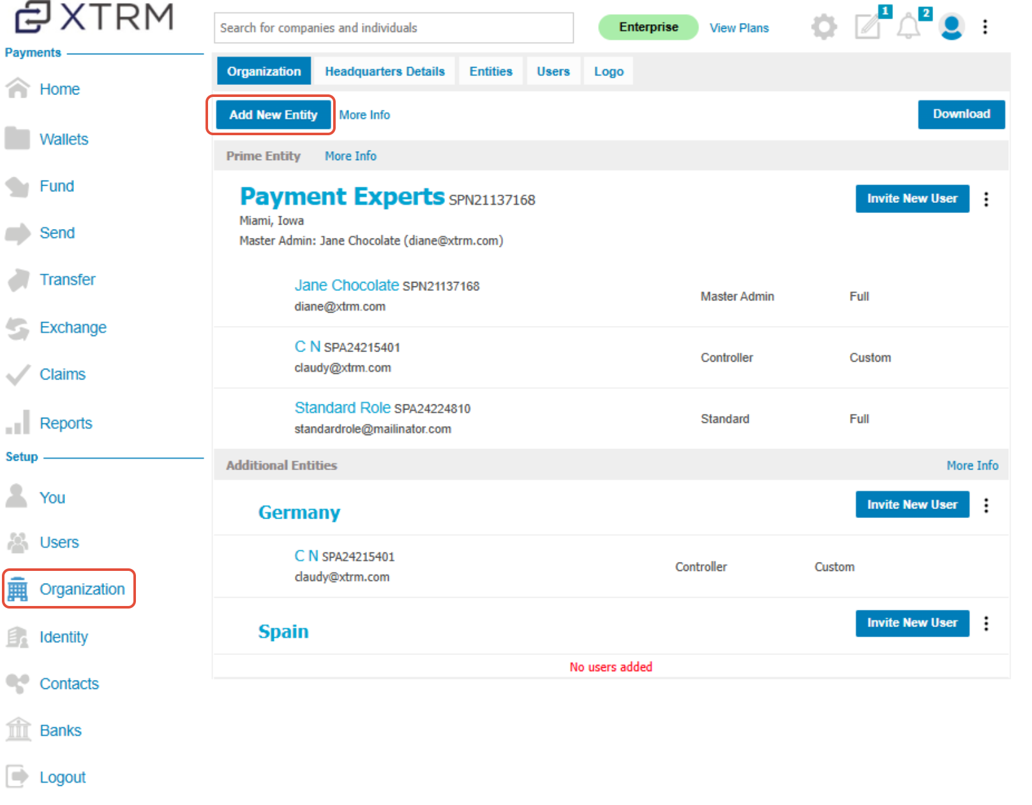Open settings gear icon in header
The image size is (1032, 805).
824,27
